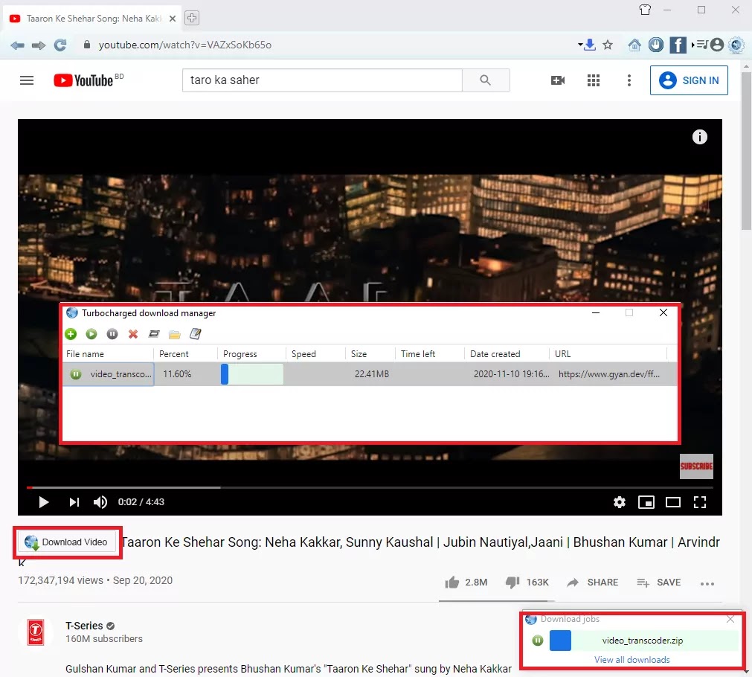The width and height of the screenshot is (752, 677).
Task: Open the music playlist queue icon
Action: 701,45
